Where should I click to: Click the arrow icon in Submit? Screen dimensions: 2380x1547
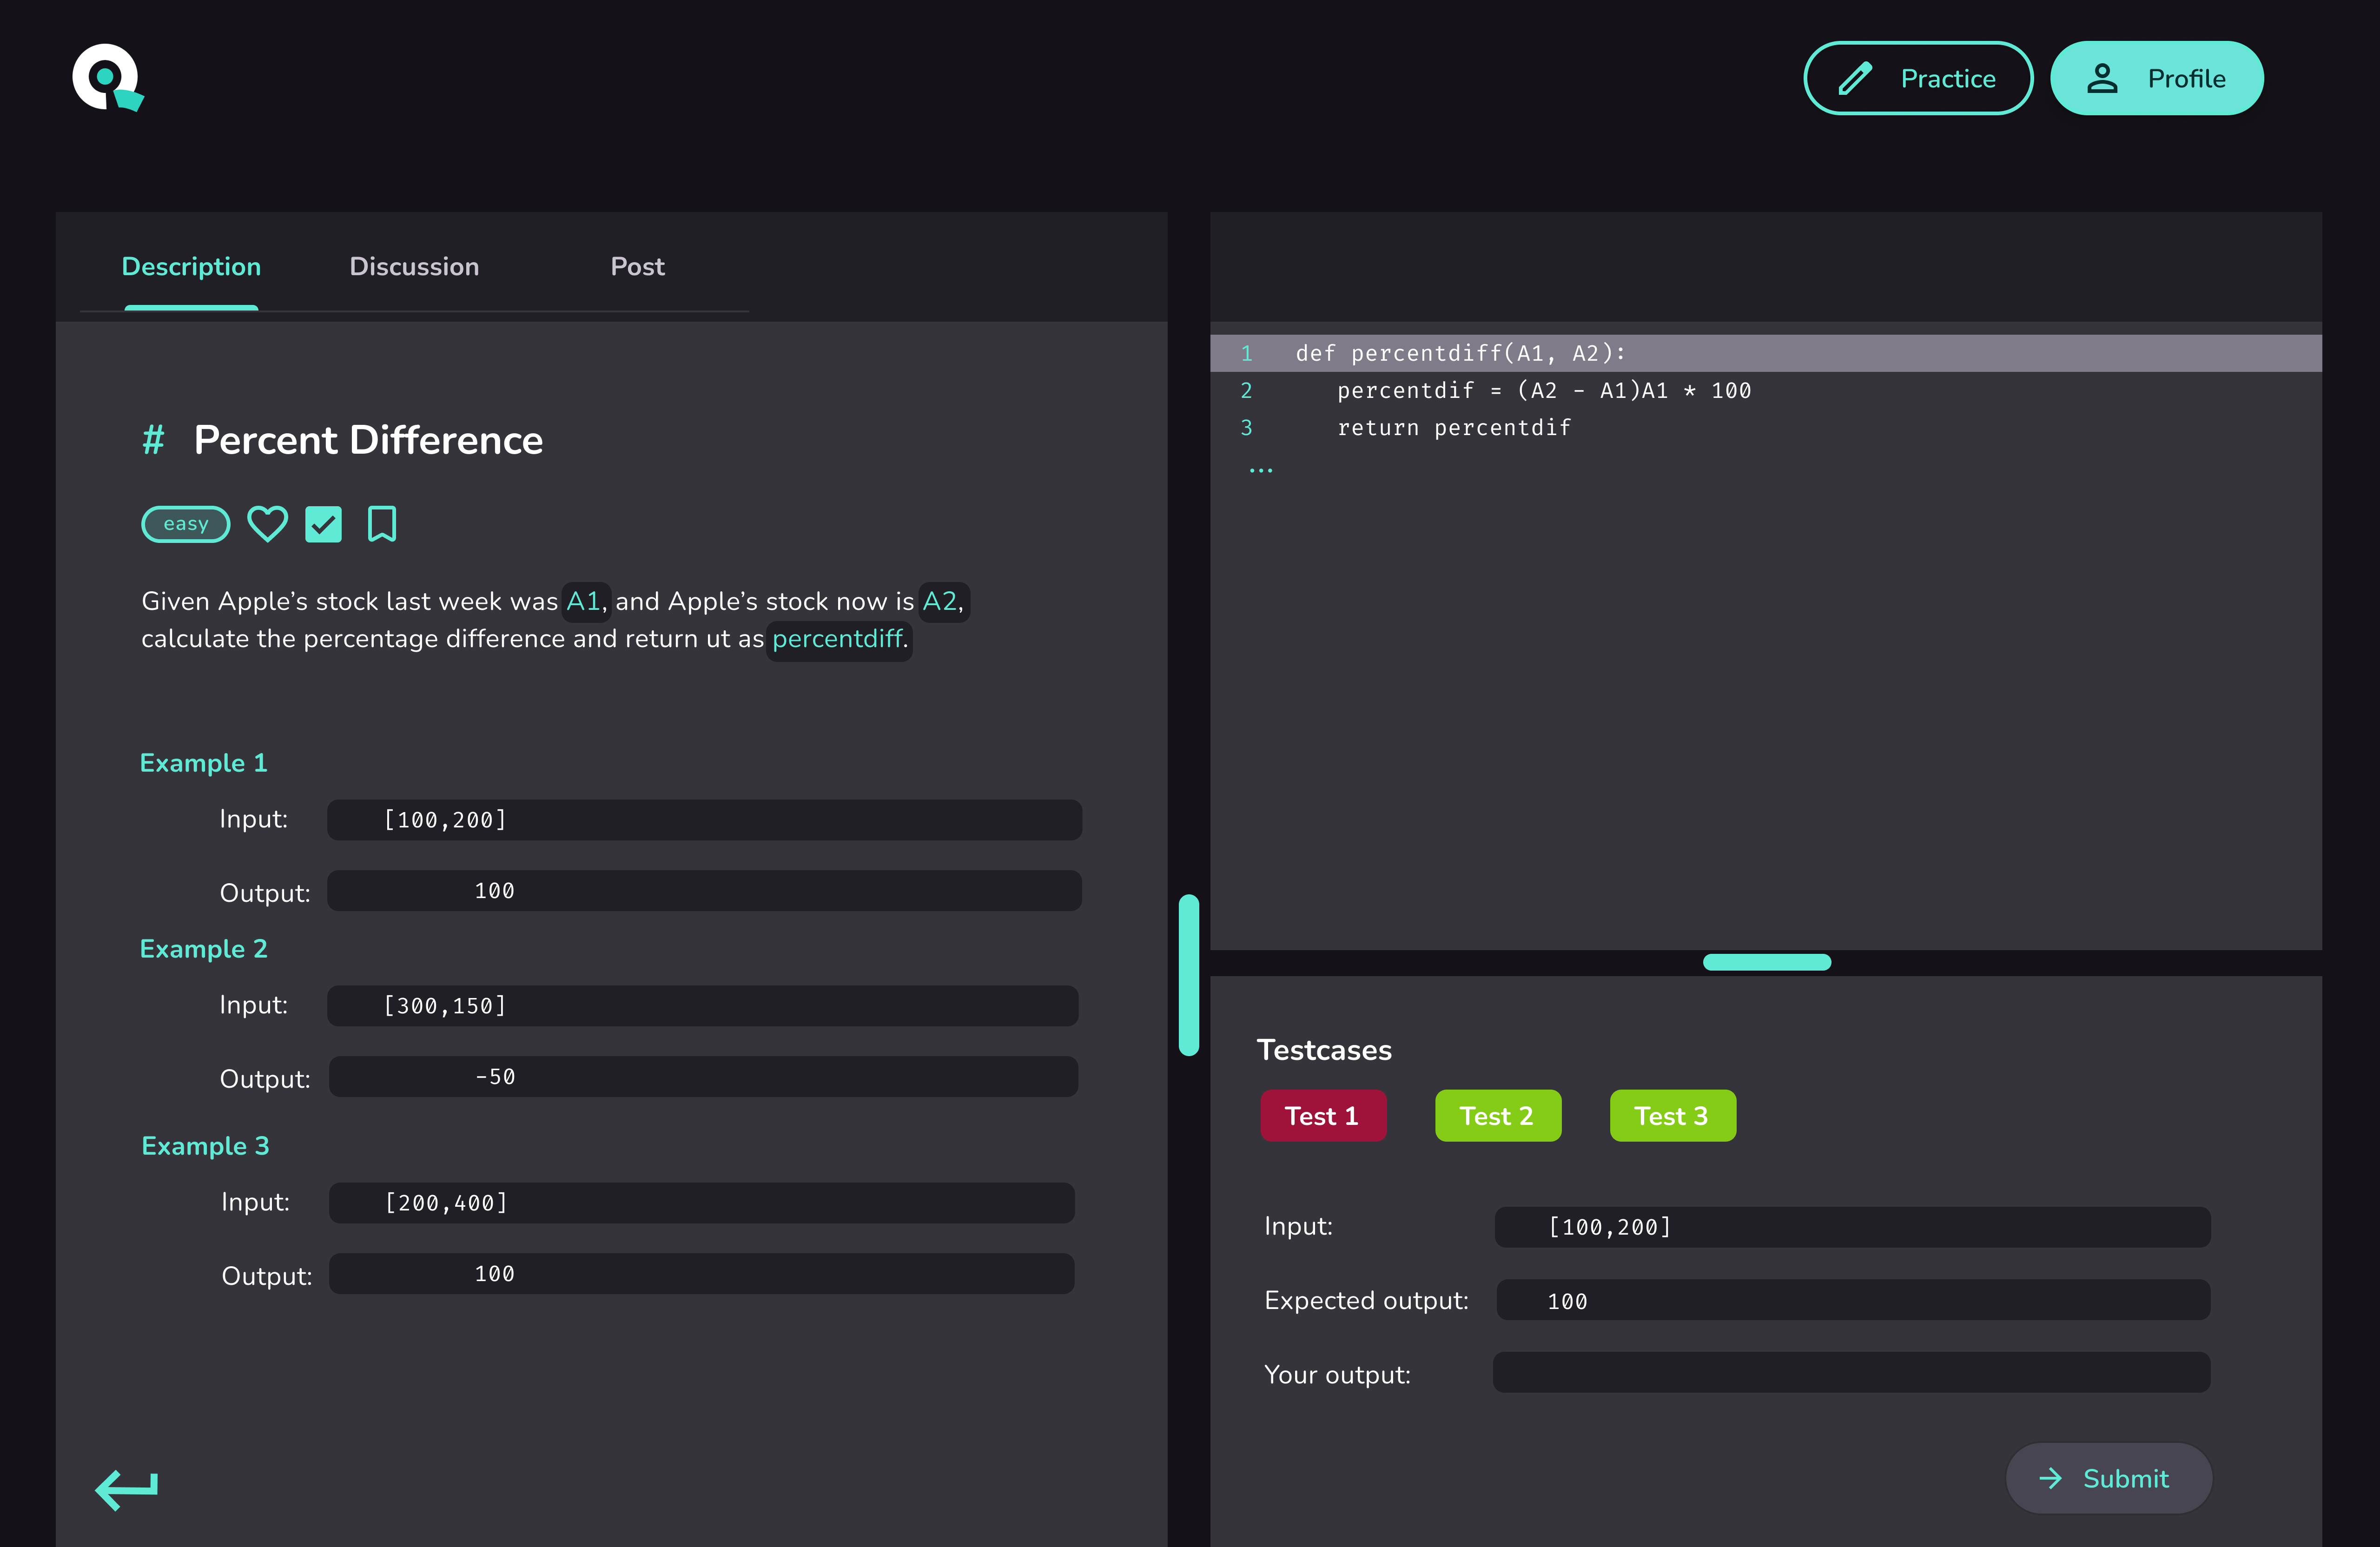coord(2050,1478)
